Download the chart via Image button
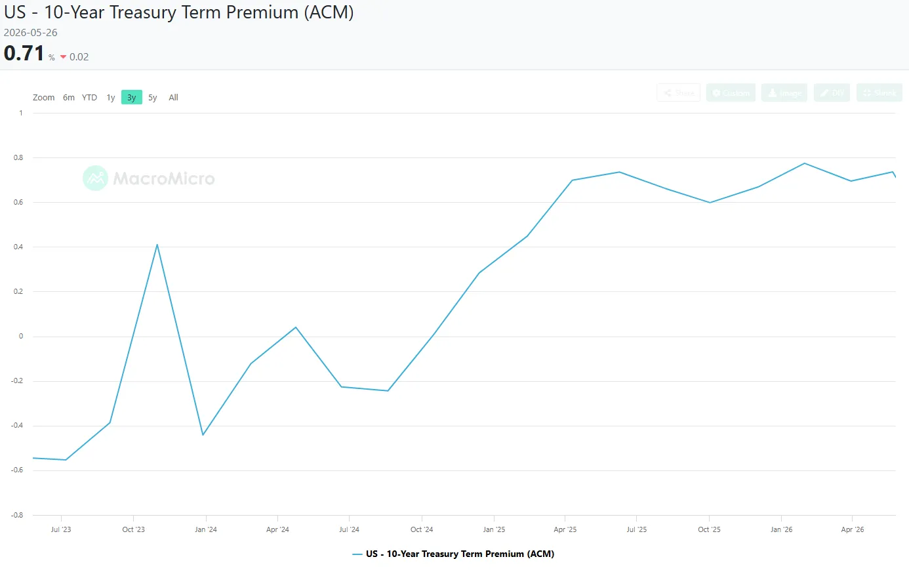The image size is (909, 576). click(784, 93)
